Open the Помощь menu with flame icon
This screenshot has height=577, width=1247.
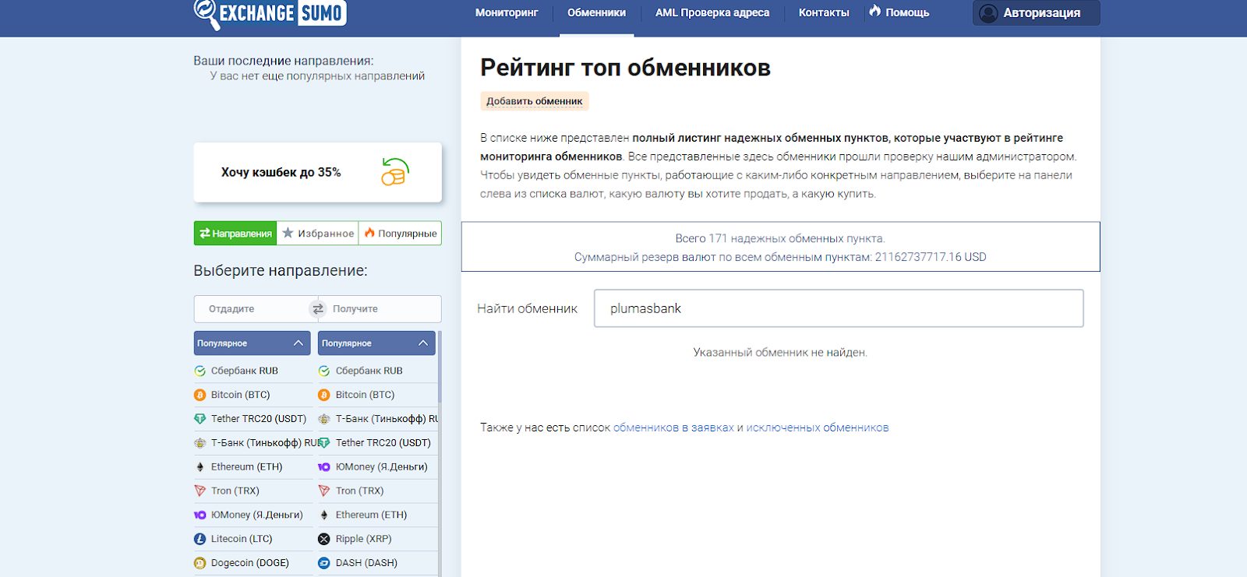click(x=899, y=12)
